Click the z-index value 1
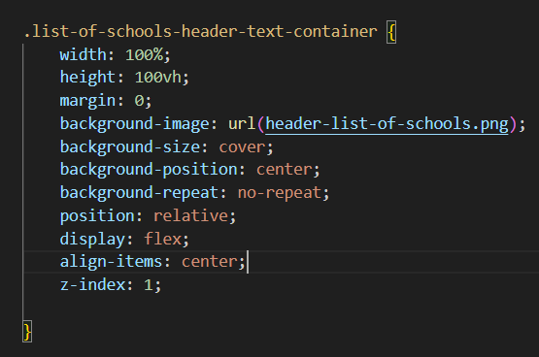 pyautogui.click(x=149, y=285)
